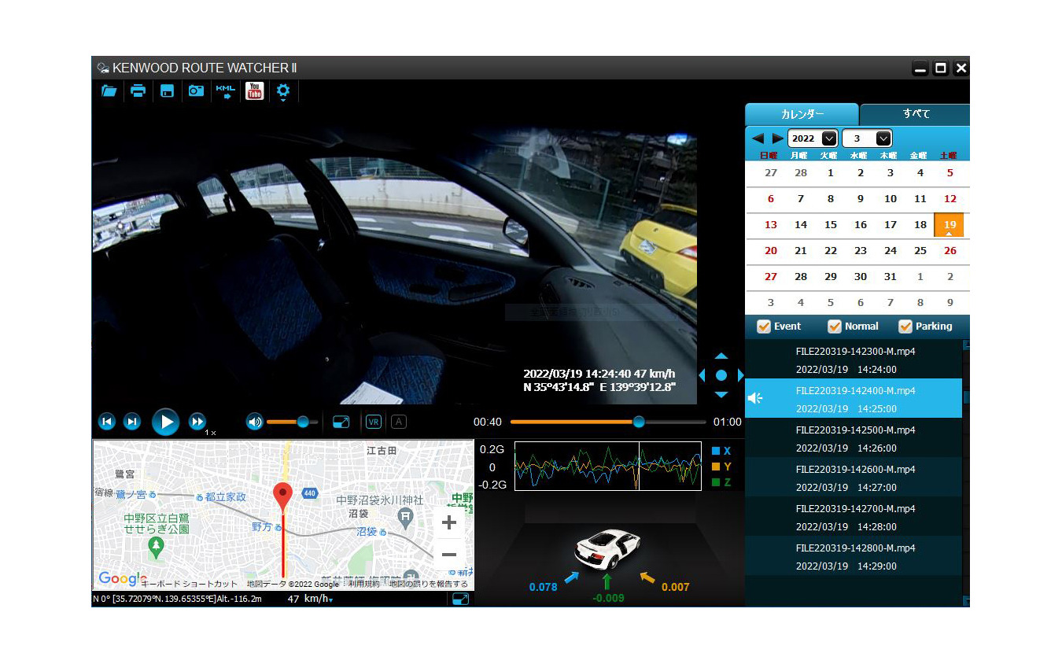The height and width of the screenshot is (664, 1062).
Task: Select March 19 in calendar
Action: (x=950, y=225)
